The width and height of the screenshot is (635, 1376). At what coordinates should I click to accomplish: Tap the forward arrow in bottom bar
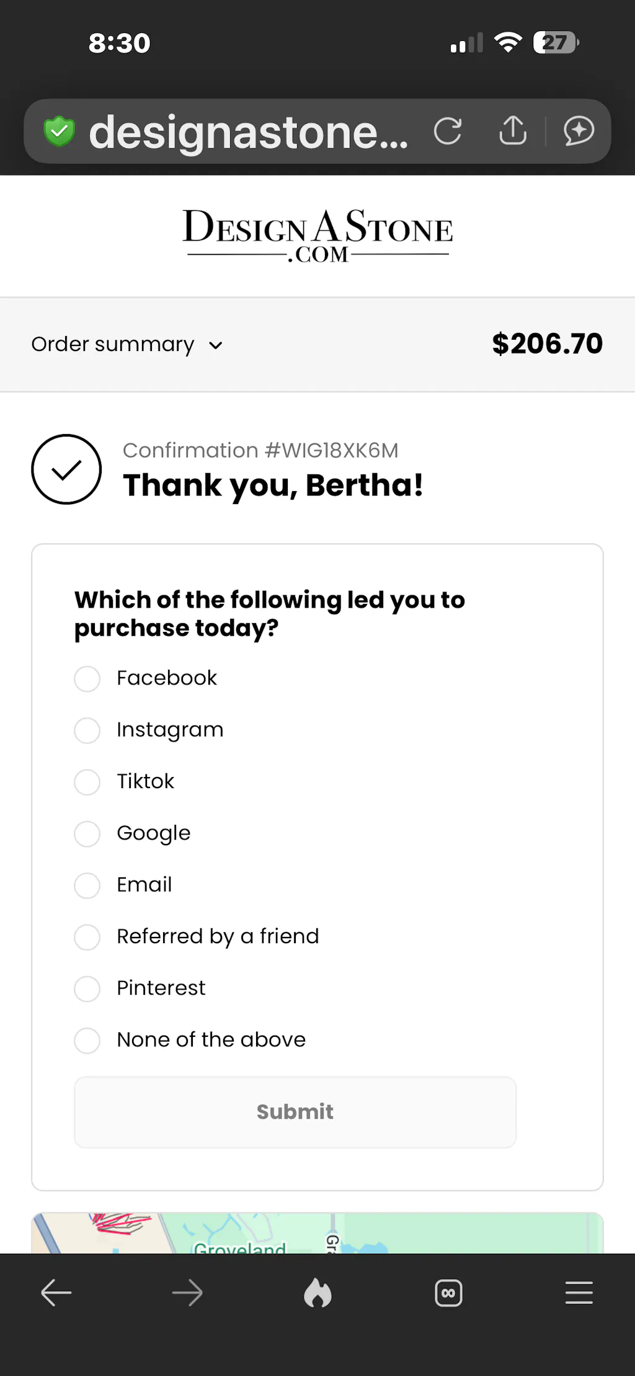pos(187,1293)
